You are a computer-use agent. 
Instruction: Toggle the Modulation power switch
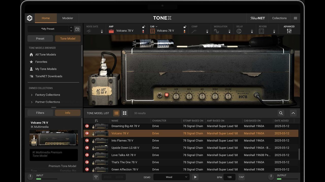tap(229, 31)
